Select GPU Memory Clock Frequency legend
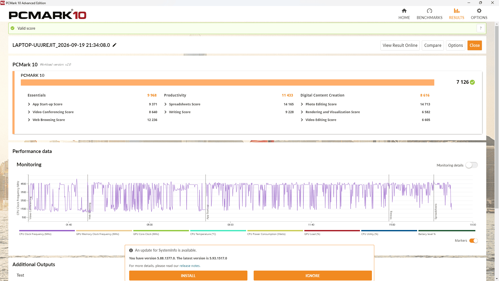This screenshot has height=281, width=499. [x=104, y=233]
